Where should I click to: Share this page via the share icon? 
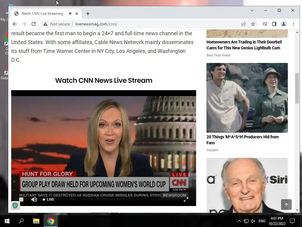click(x=243, y=24)
